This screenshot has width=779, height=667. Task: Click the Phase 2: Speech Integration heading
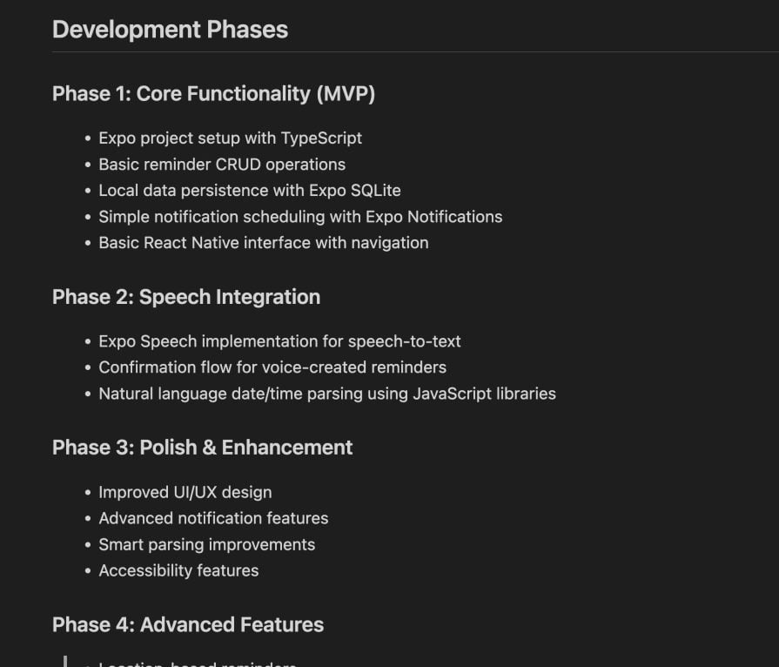coord(186,297)
